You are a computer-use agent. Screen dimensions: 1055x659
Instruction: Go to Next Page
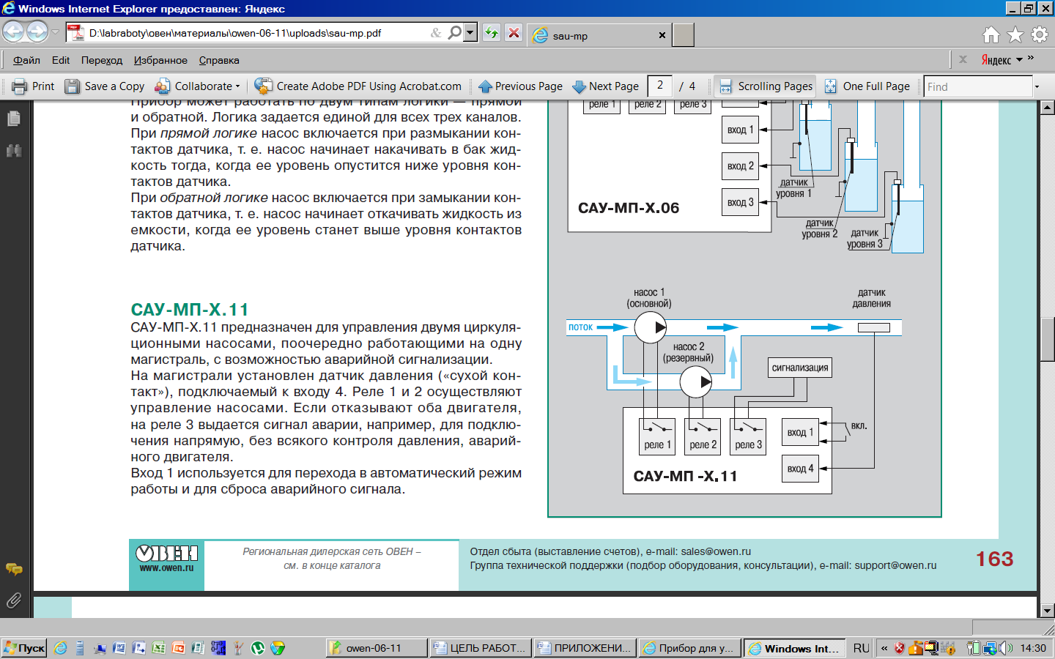606,86
